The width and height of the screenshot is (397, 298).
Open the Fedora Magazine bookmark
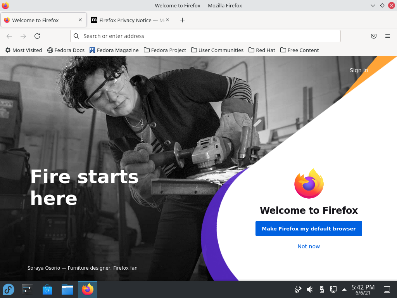click(x=114, y=50)
